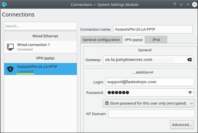Open the IPv4 tab
This screenshot has width=198, height=133.
point(156,40)
